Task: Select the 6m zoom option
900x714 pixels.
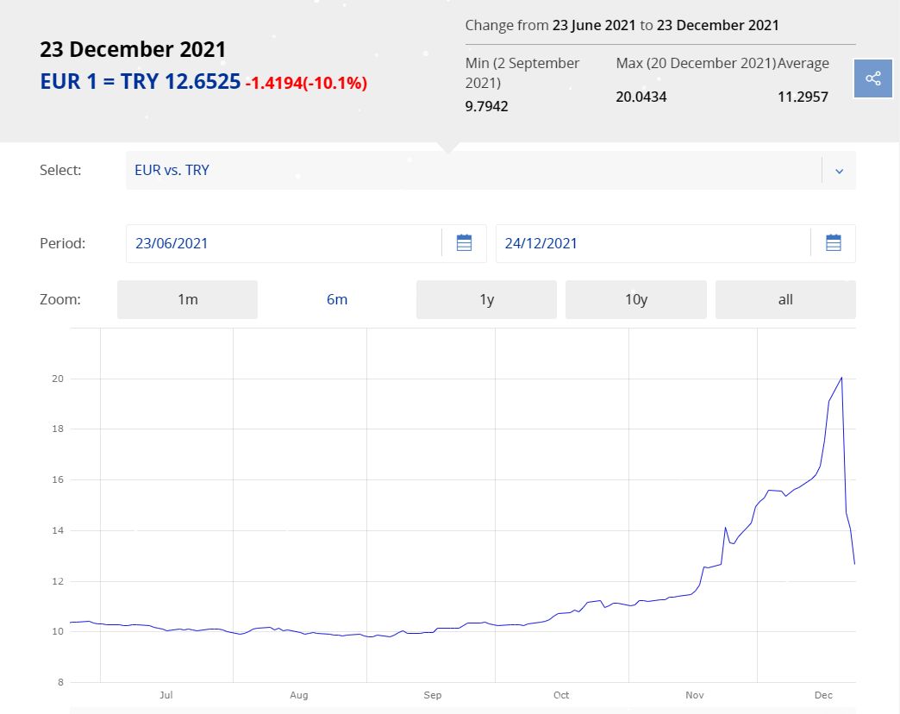Action: click(x=336, y=299)
